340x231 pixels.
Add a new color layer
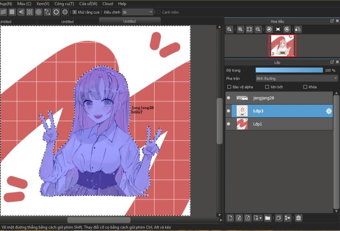point(230,218)
